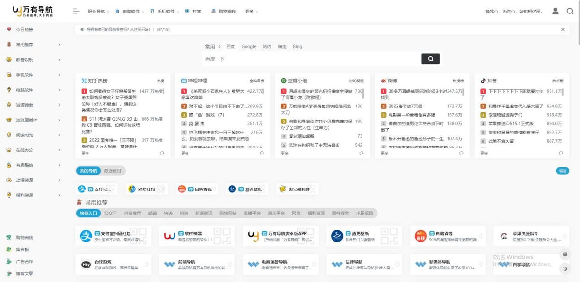
Task: Open the 外卖红包 shortcut chip
Action: pyautogui.click(x=146, y=189)
